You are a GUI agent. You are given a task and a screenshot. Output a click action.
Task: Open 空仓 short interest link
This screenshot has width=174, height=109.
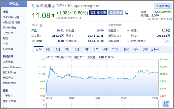(x=5, y=44)
